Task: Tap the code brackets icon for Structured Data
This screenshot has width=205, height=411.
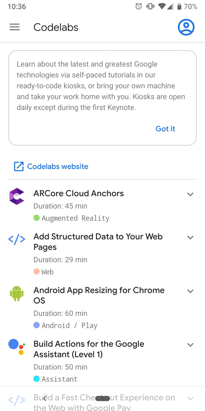Action: pyautogui.click(x=17, y=240)
